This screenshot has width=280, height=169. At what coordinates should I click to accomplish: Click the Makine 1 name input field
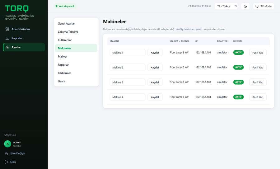[128, 53]
